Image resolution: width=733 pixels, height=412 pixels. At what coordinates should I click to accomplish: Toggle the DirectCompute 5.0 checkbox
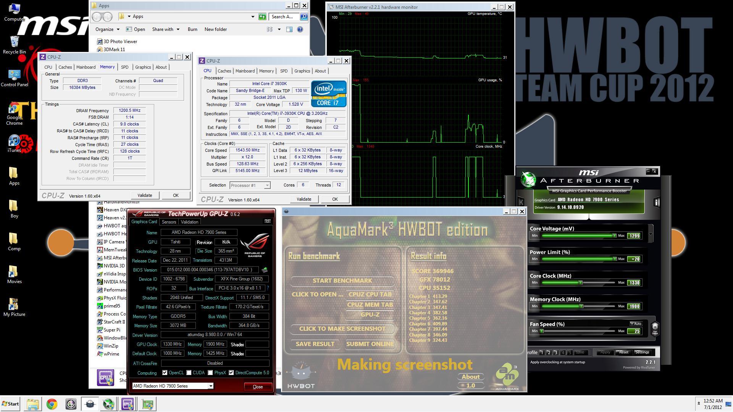(x=231, y=373)
